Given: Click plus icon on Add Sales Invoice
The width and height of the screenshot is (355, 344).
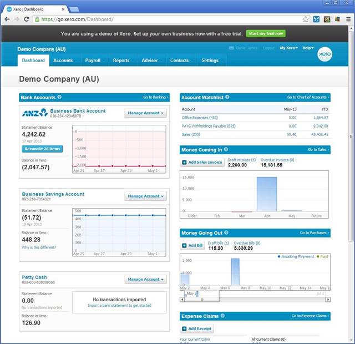Looking at the screenshot, I should click(x=184, y=162).
